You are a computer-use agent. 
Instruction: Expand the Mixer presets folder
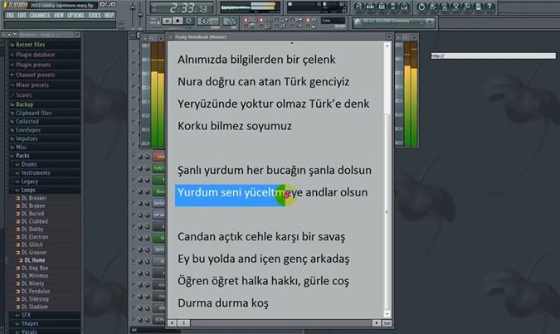point(44,85)
